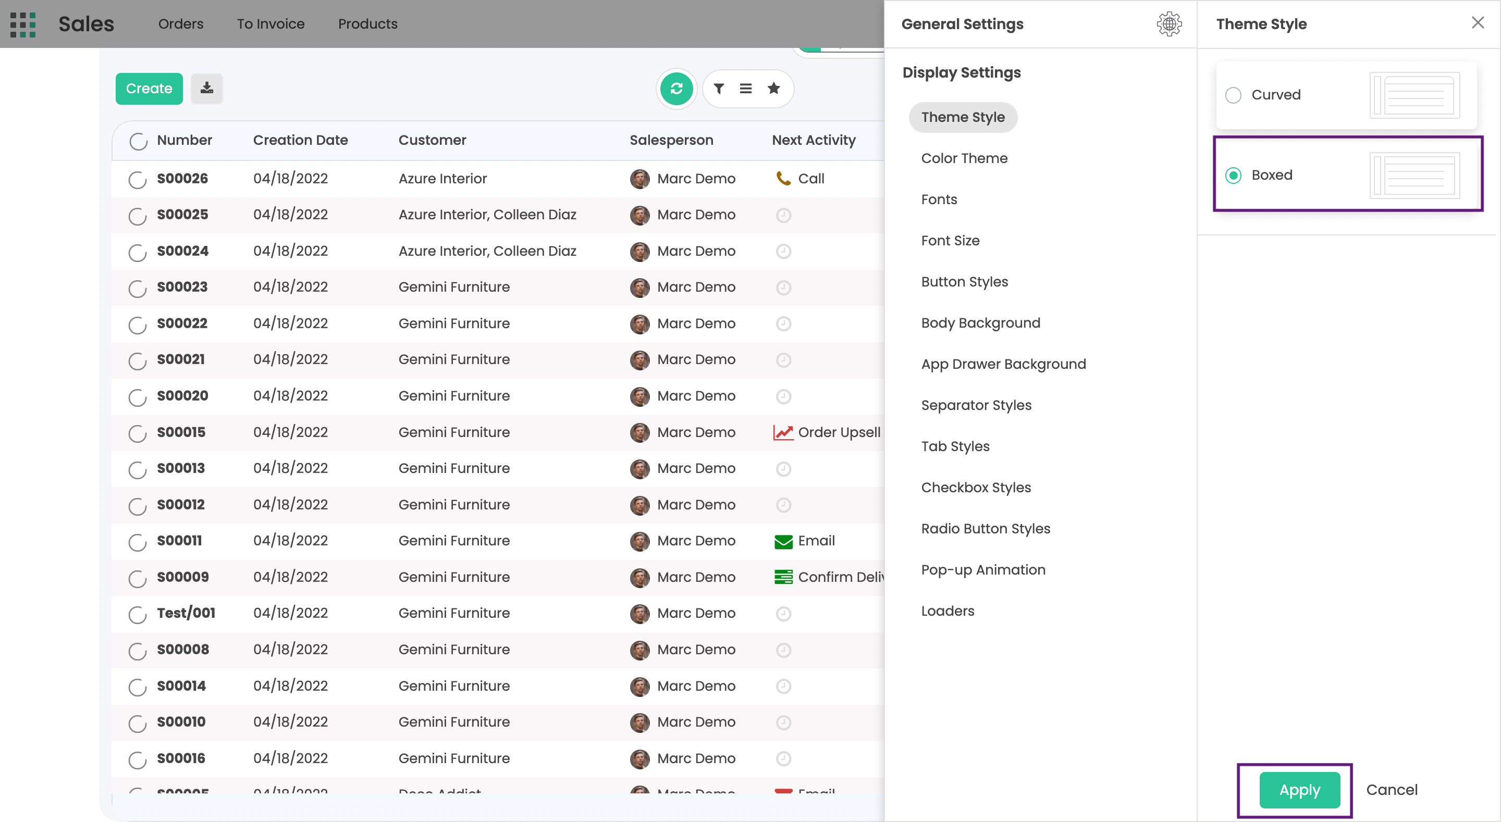Open the Orders menu
This screenshot has width=1501, height=822.
coord(181,24)
